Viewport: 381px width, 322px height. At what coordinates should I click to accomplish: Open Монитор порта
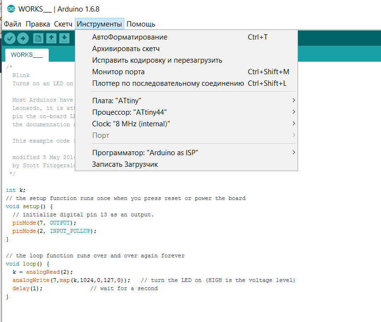click(186, 72)
